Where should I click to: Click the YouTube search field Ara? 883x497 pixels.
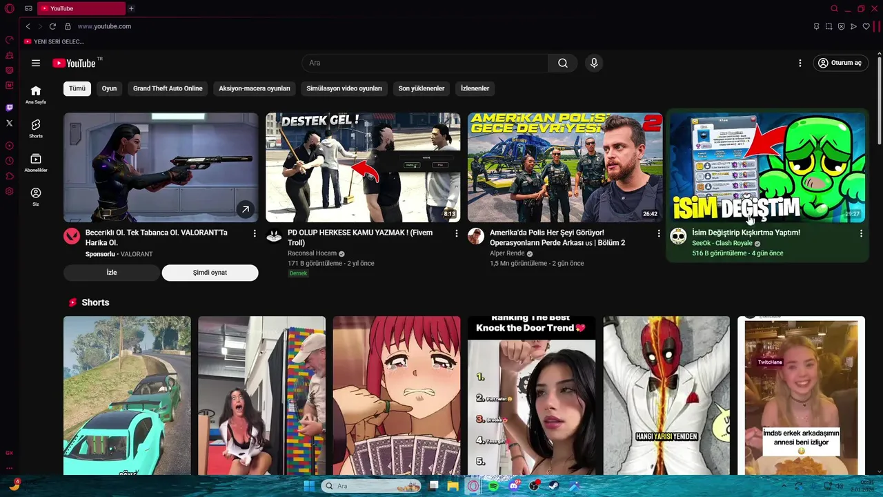425,63
